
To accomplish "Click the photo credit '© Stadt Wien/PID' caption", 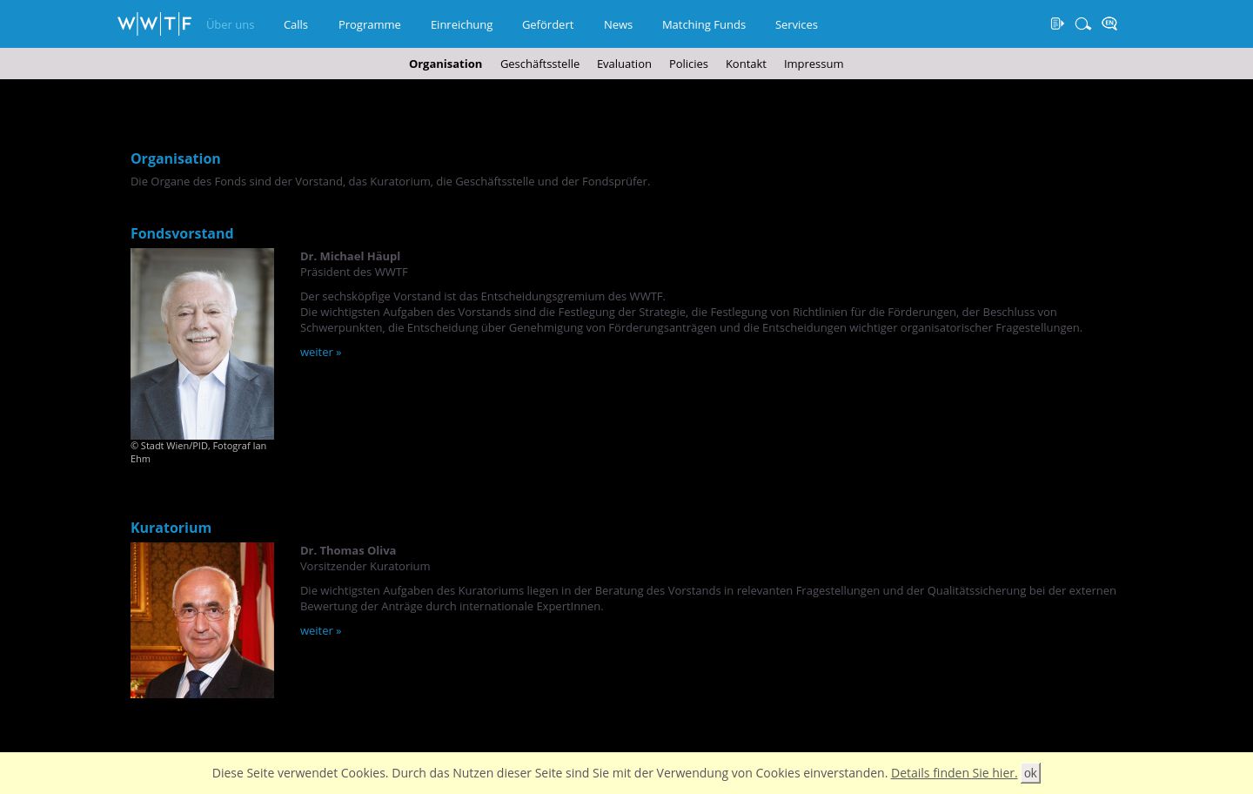I will pos(198,452).
